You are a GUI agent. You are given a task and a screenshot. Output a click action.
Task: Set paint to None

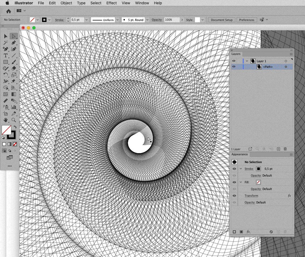point(15,144)
